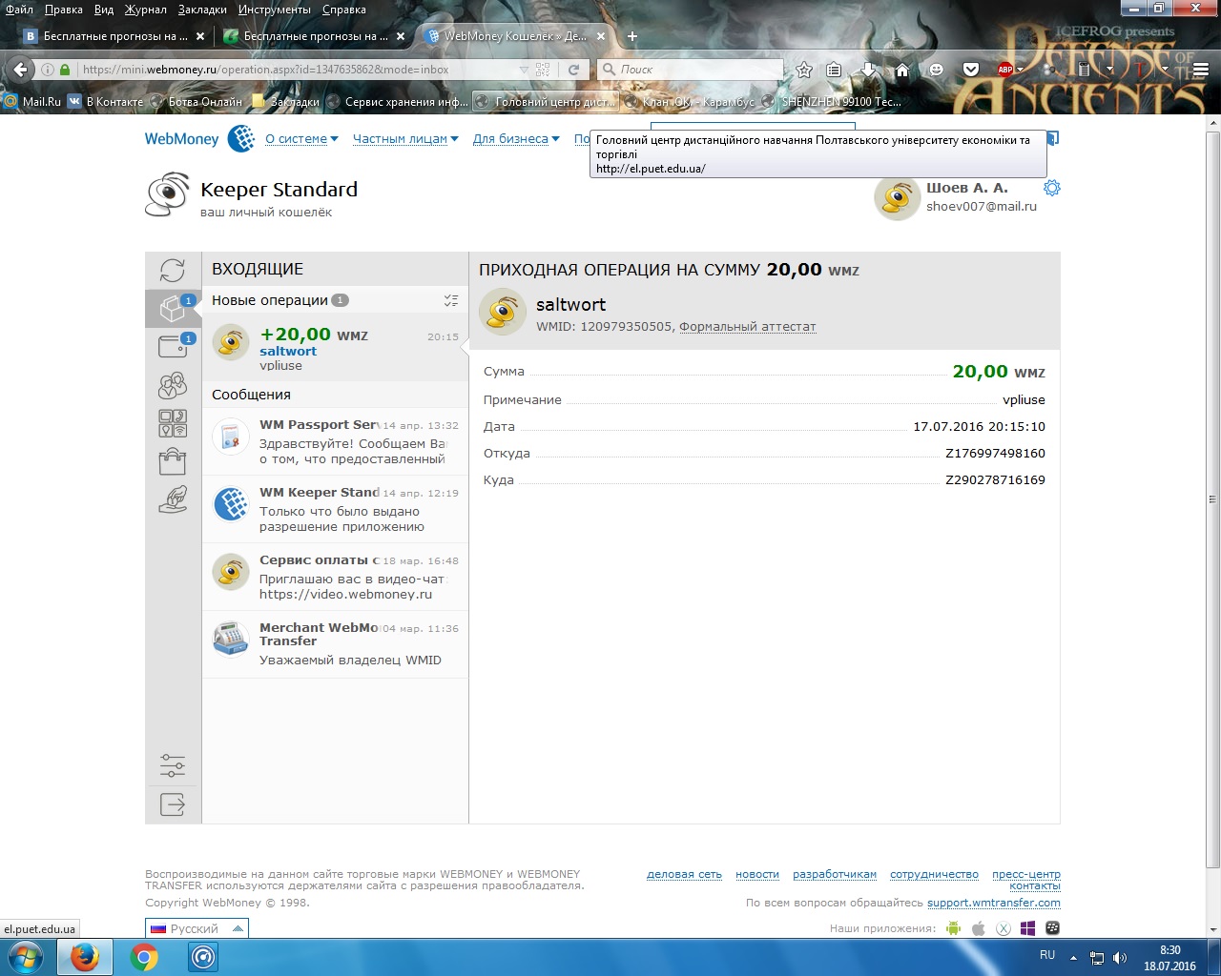Screen dimensions: 1221x976
Task: Open the address bar history dropdown arrow
Action: [x=523, y=70]
